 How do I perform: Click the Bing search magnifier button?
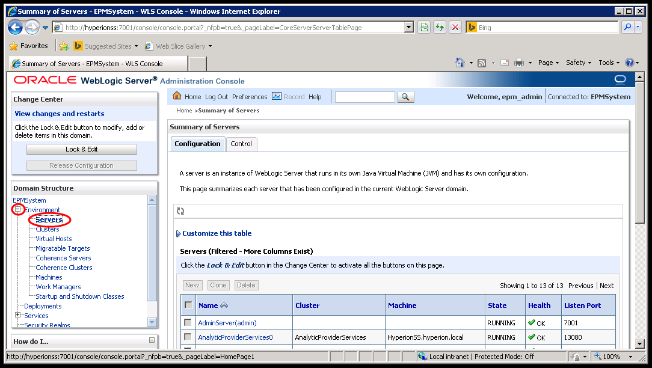(627, 28)
